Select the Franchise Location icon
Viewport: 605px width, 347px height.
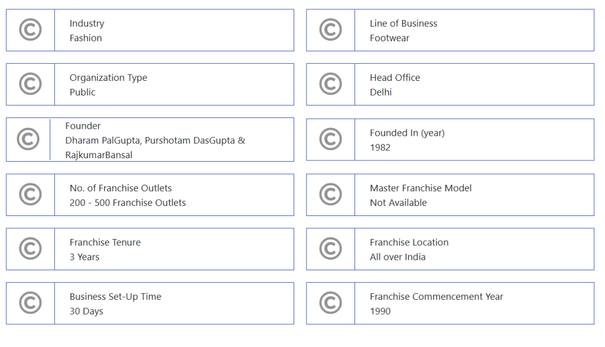pyautogui.click(x=330, y=249)
